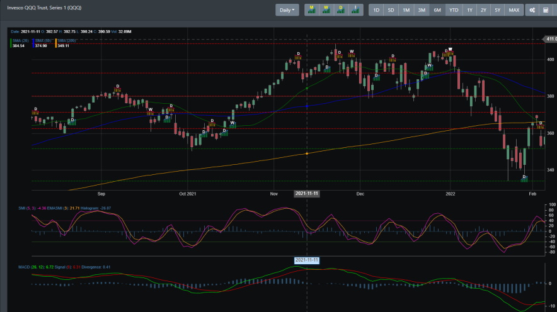557x312 pixels.
Task: Click the weekly chart icon
Action: pyautogui.click(x=326, y=10)
